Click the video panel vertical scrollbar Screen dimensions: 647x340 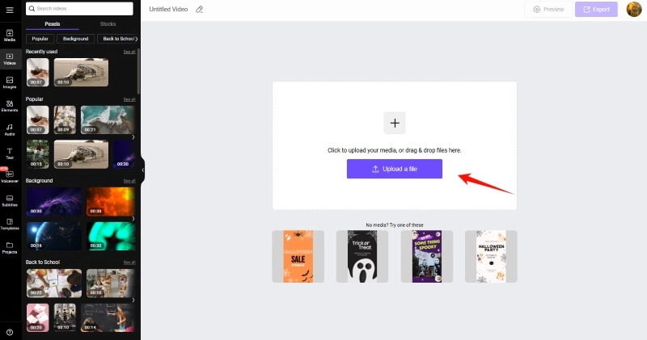coord(138,71)
